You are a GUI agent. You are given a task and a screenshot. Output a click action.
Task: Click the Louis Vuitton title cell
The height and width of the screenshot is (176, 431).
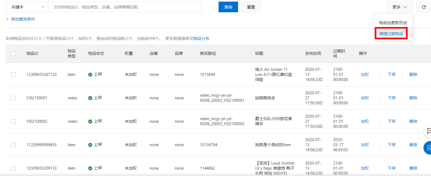point(275,168)
